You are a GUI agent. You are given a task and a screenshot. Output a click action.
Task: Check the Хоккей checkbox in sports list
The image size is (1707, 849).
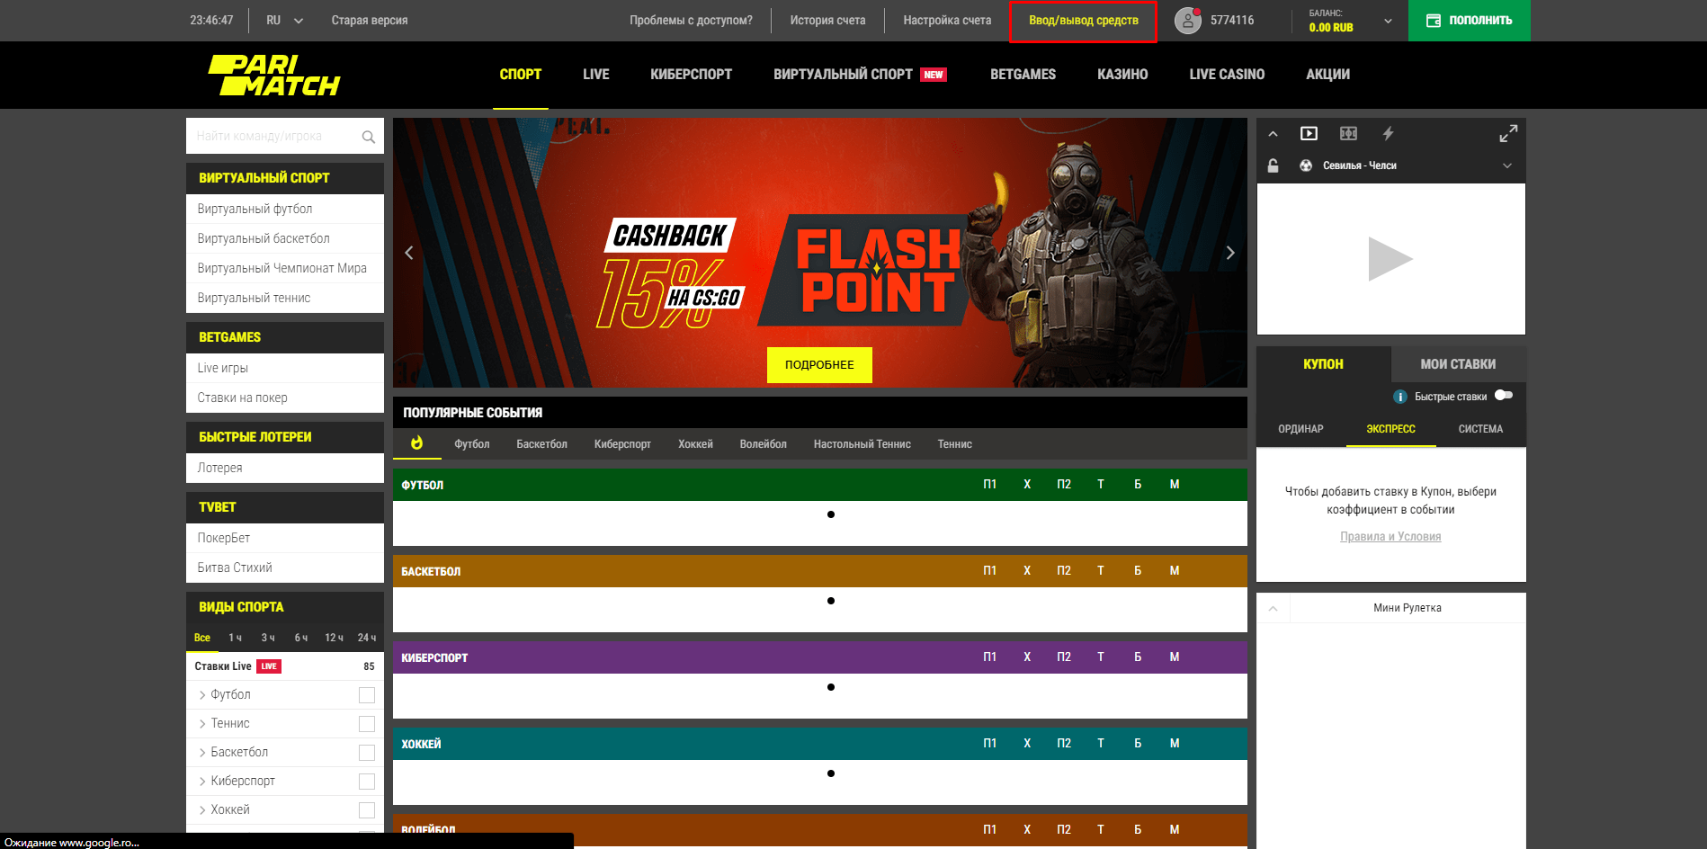367,810
